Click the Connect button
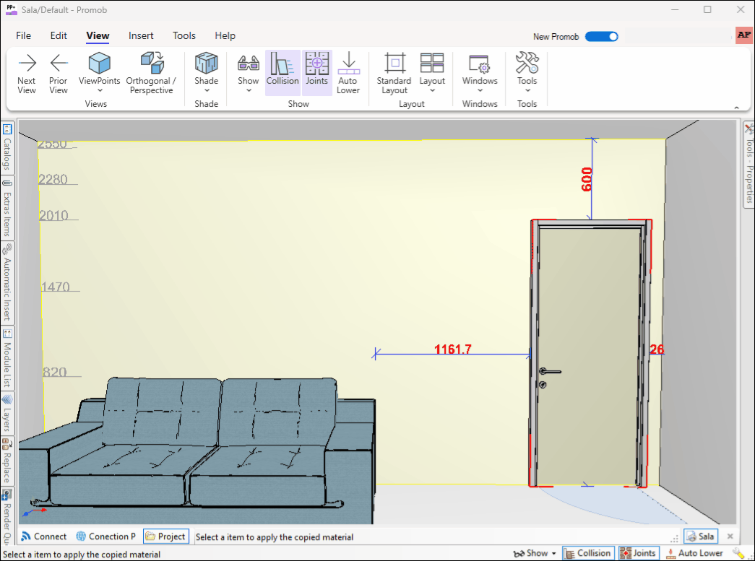This screenshot has height=561, width=755. tap(44, 536)
